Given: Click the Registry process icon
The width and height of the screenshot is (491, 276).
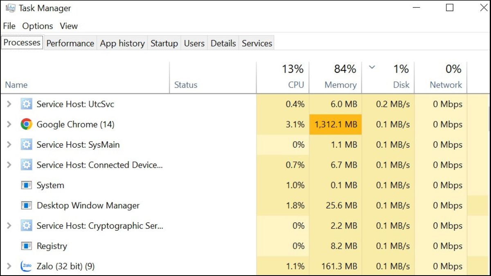Looking at the screenshot, I should click(27, 246).
